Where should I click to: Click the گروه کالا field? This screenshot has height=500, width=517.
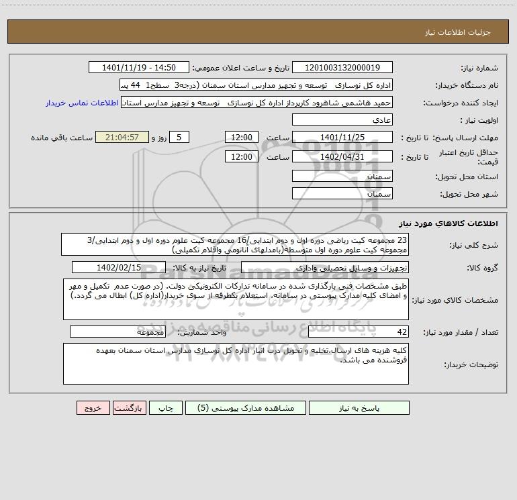pos(325,267)
